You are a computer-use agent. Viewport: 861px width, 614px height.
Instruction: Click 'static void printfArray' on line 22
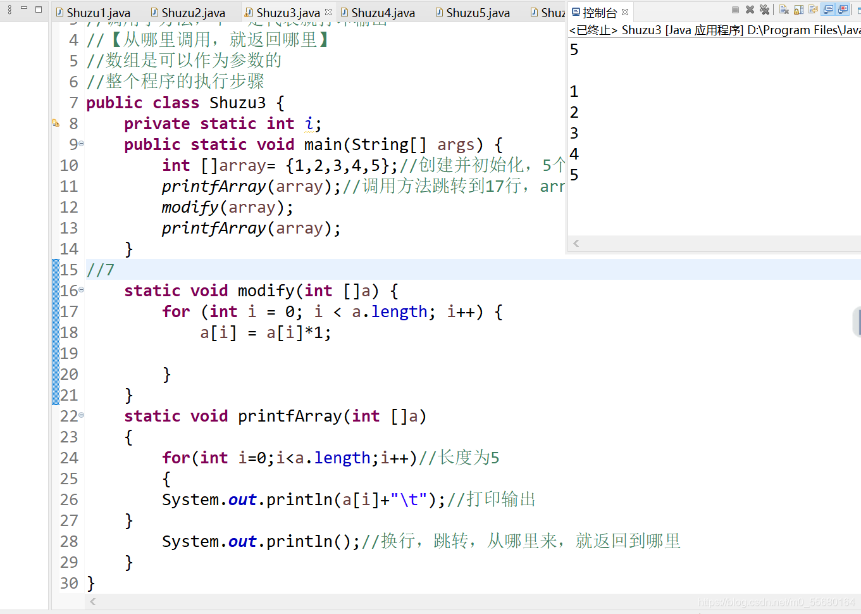click(275, 416)
